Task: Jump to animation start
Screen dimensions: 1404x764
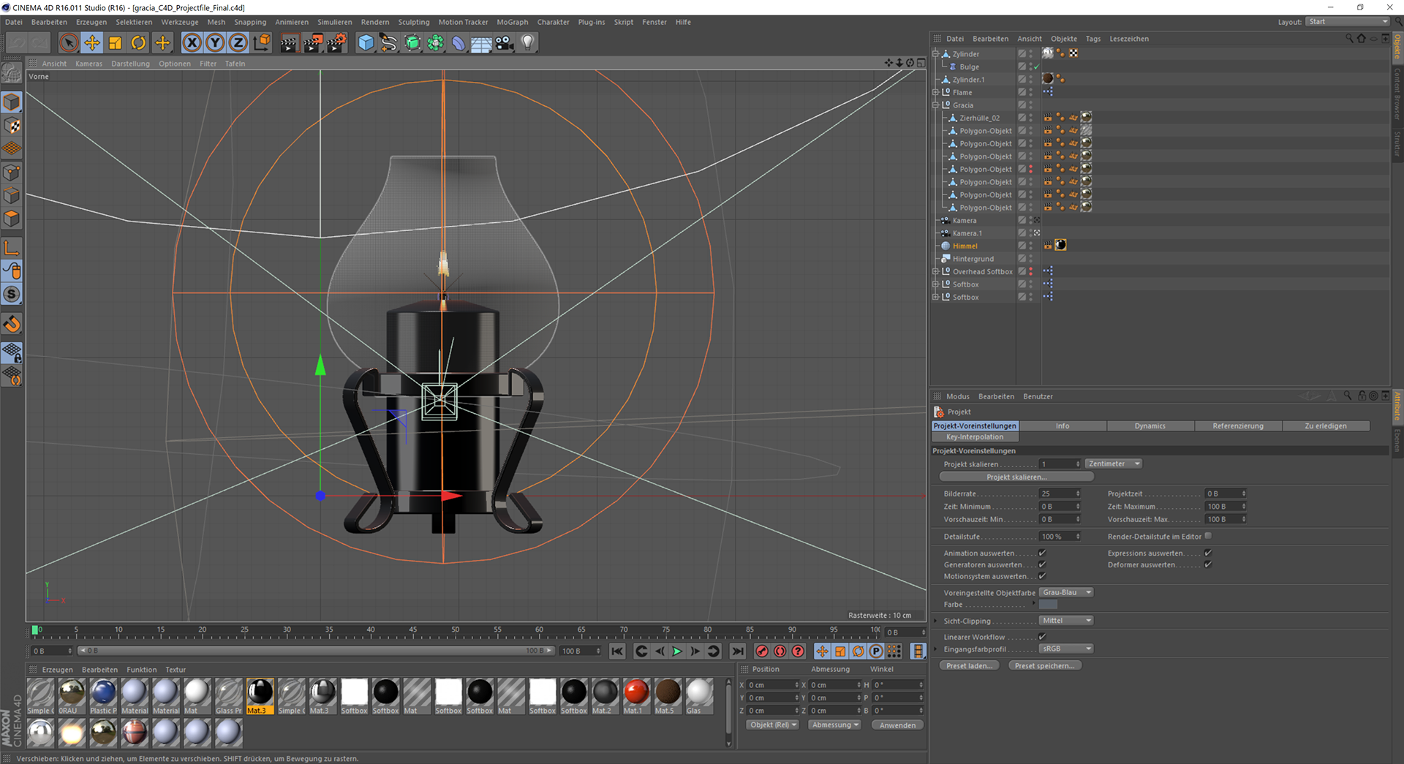Action: [x=617, y=651]
